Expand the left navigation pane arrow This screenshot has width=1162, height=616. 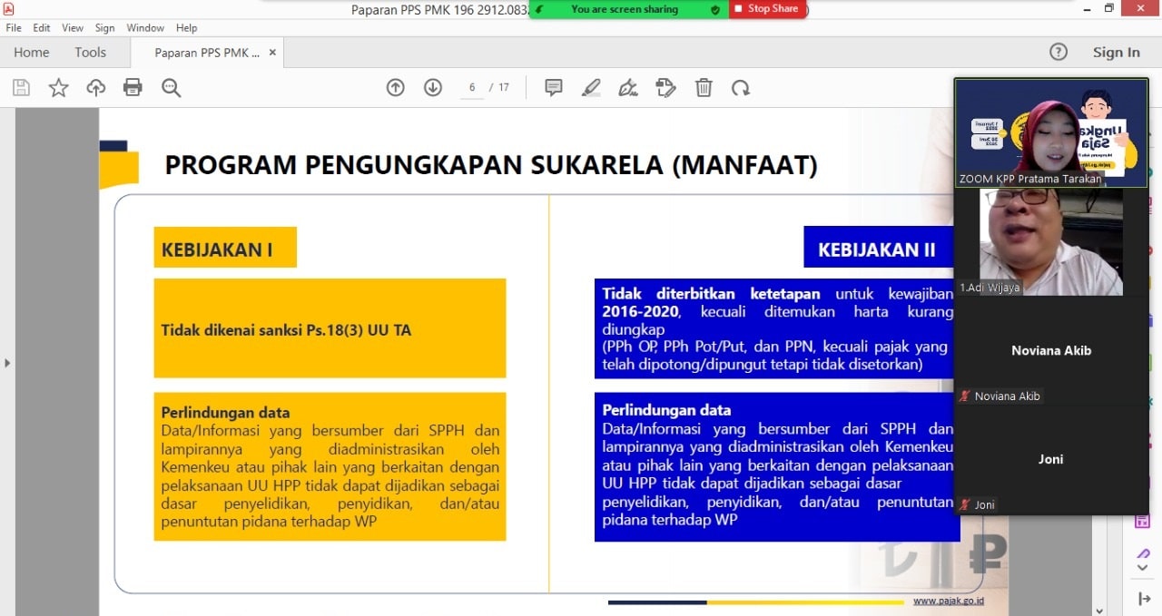pyautogui.click(x=7, y=363)
